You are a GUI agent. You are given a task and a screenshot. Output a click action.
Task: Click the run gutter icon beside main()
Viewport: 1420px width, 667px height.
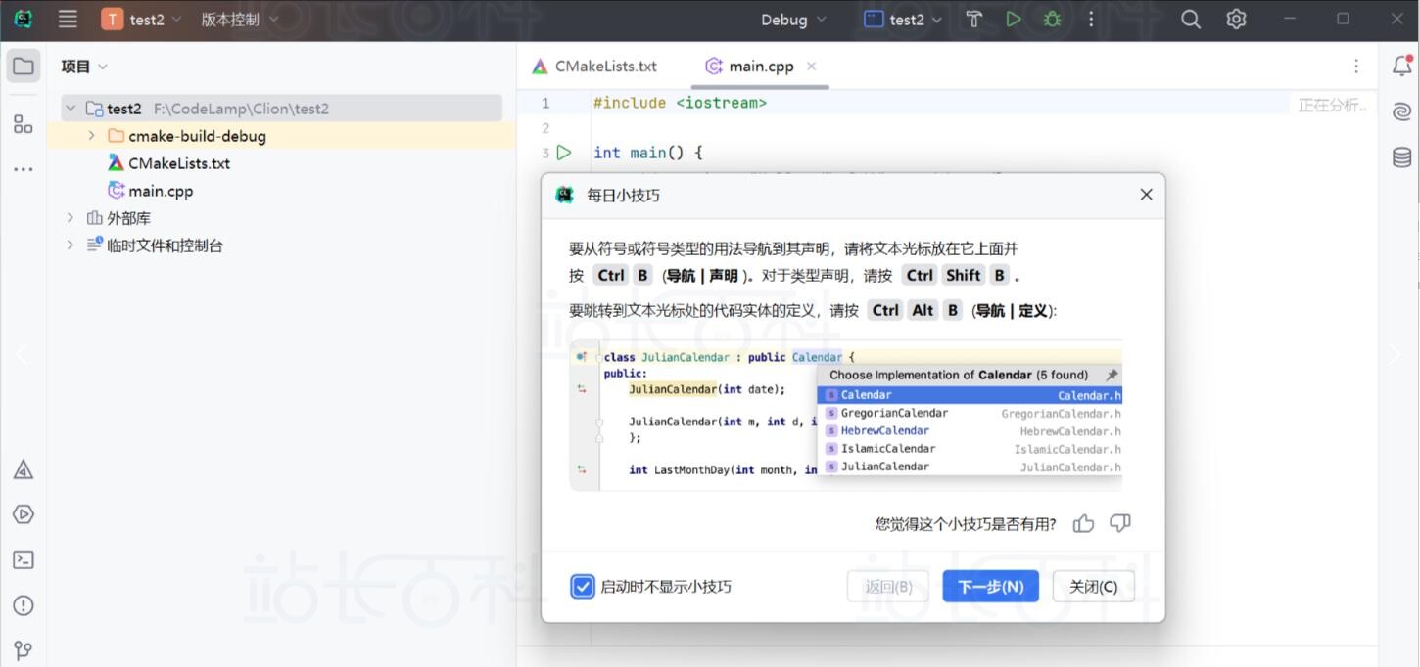point(564,153)
